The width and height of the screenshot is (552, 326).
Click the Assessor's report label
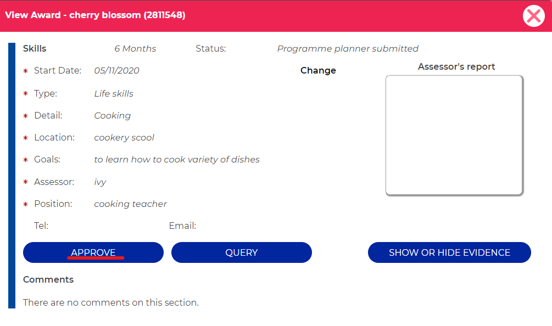click(456, 66)
